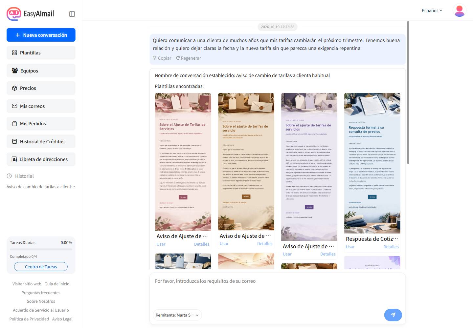Start a Nueva conversación
This screenshot has height=328, width=473.
click(x=41, y=35)
